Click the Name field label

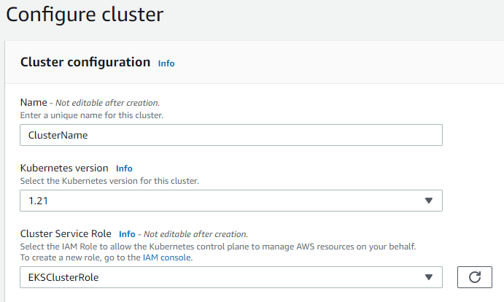[34, 103]
